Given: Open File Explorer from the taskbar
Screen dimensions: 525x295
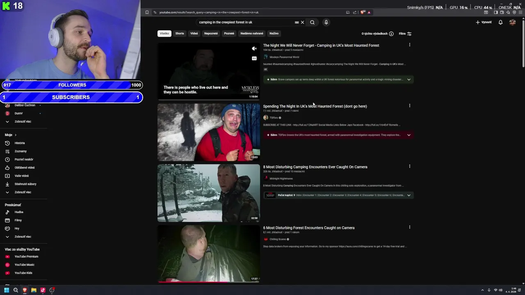Looking at the screenshot, I should click(34, 290).
